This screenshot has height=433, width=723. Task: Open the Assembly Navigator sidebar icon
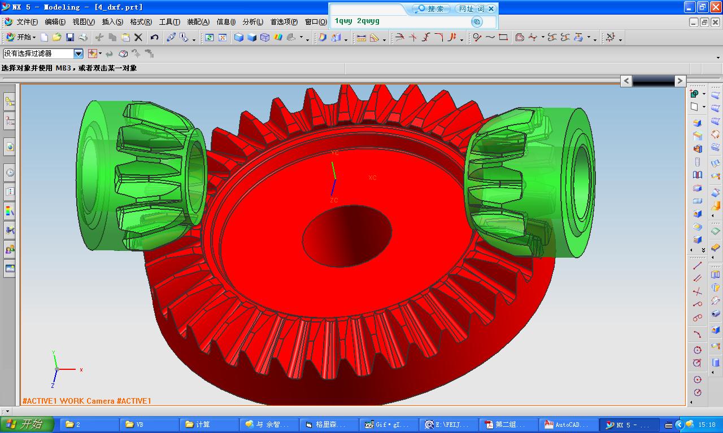tap(10, 102)
